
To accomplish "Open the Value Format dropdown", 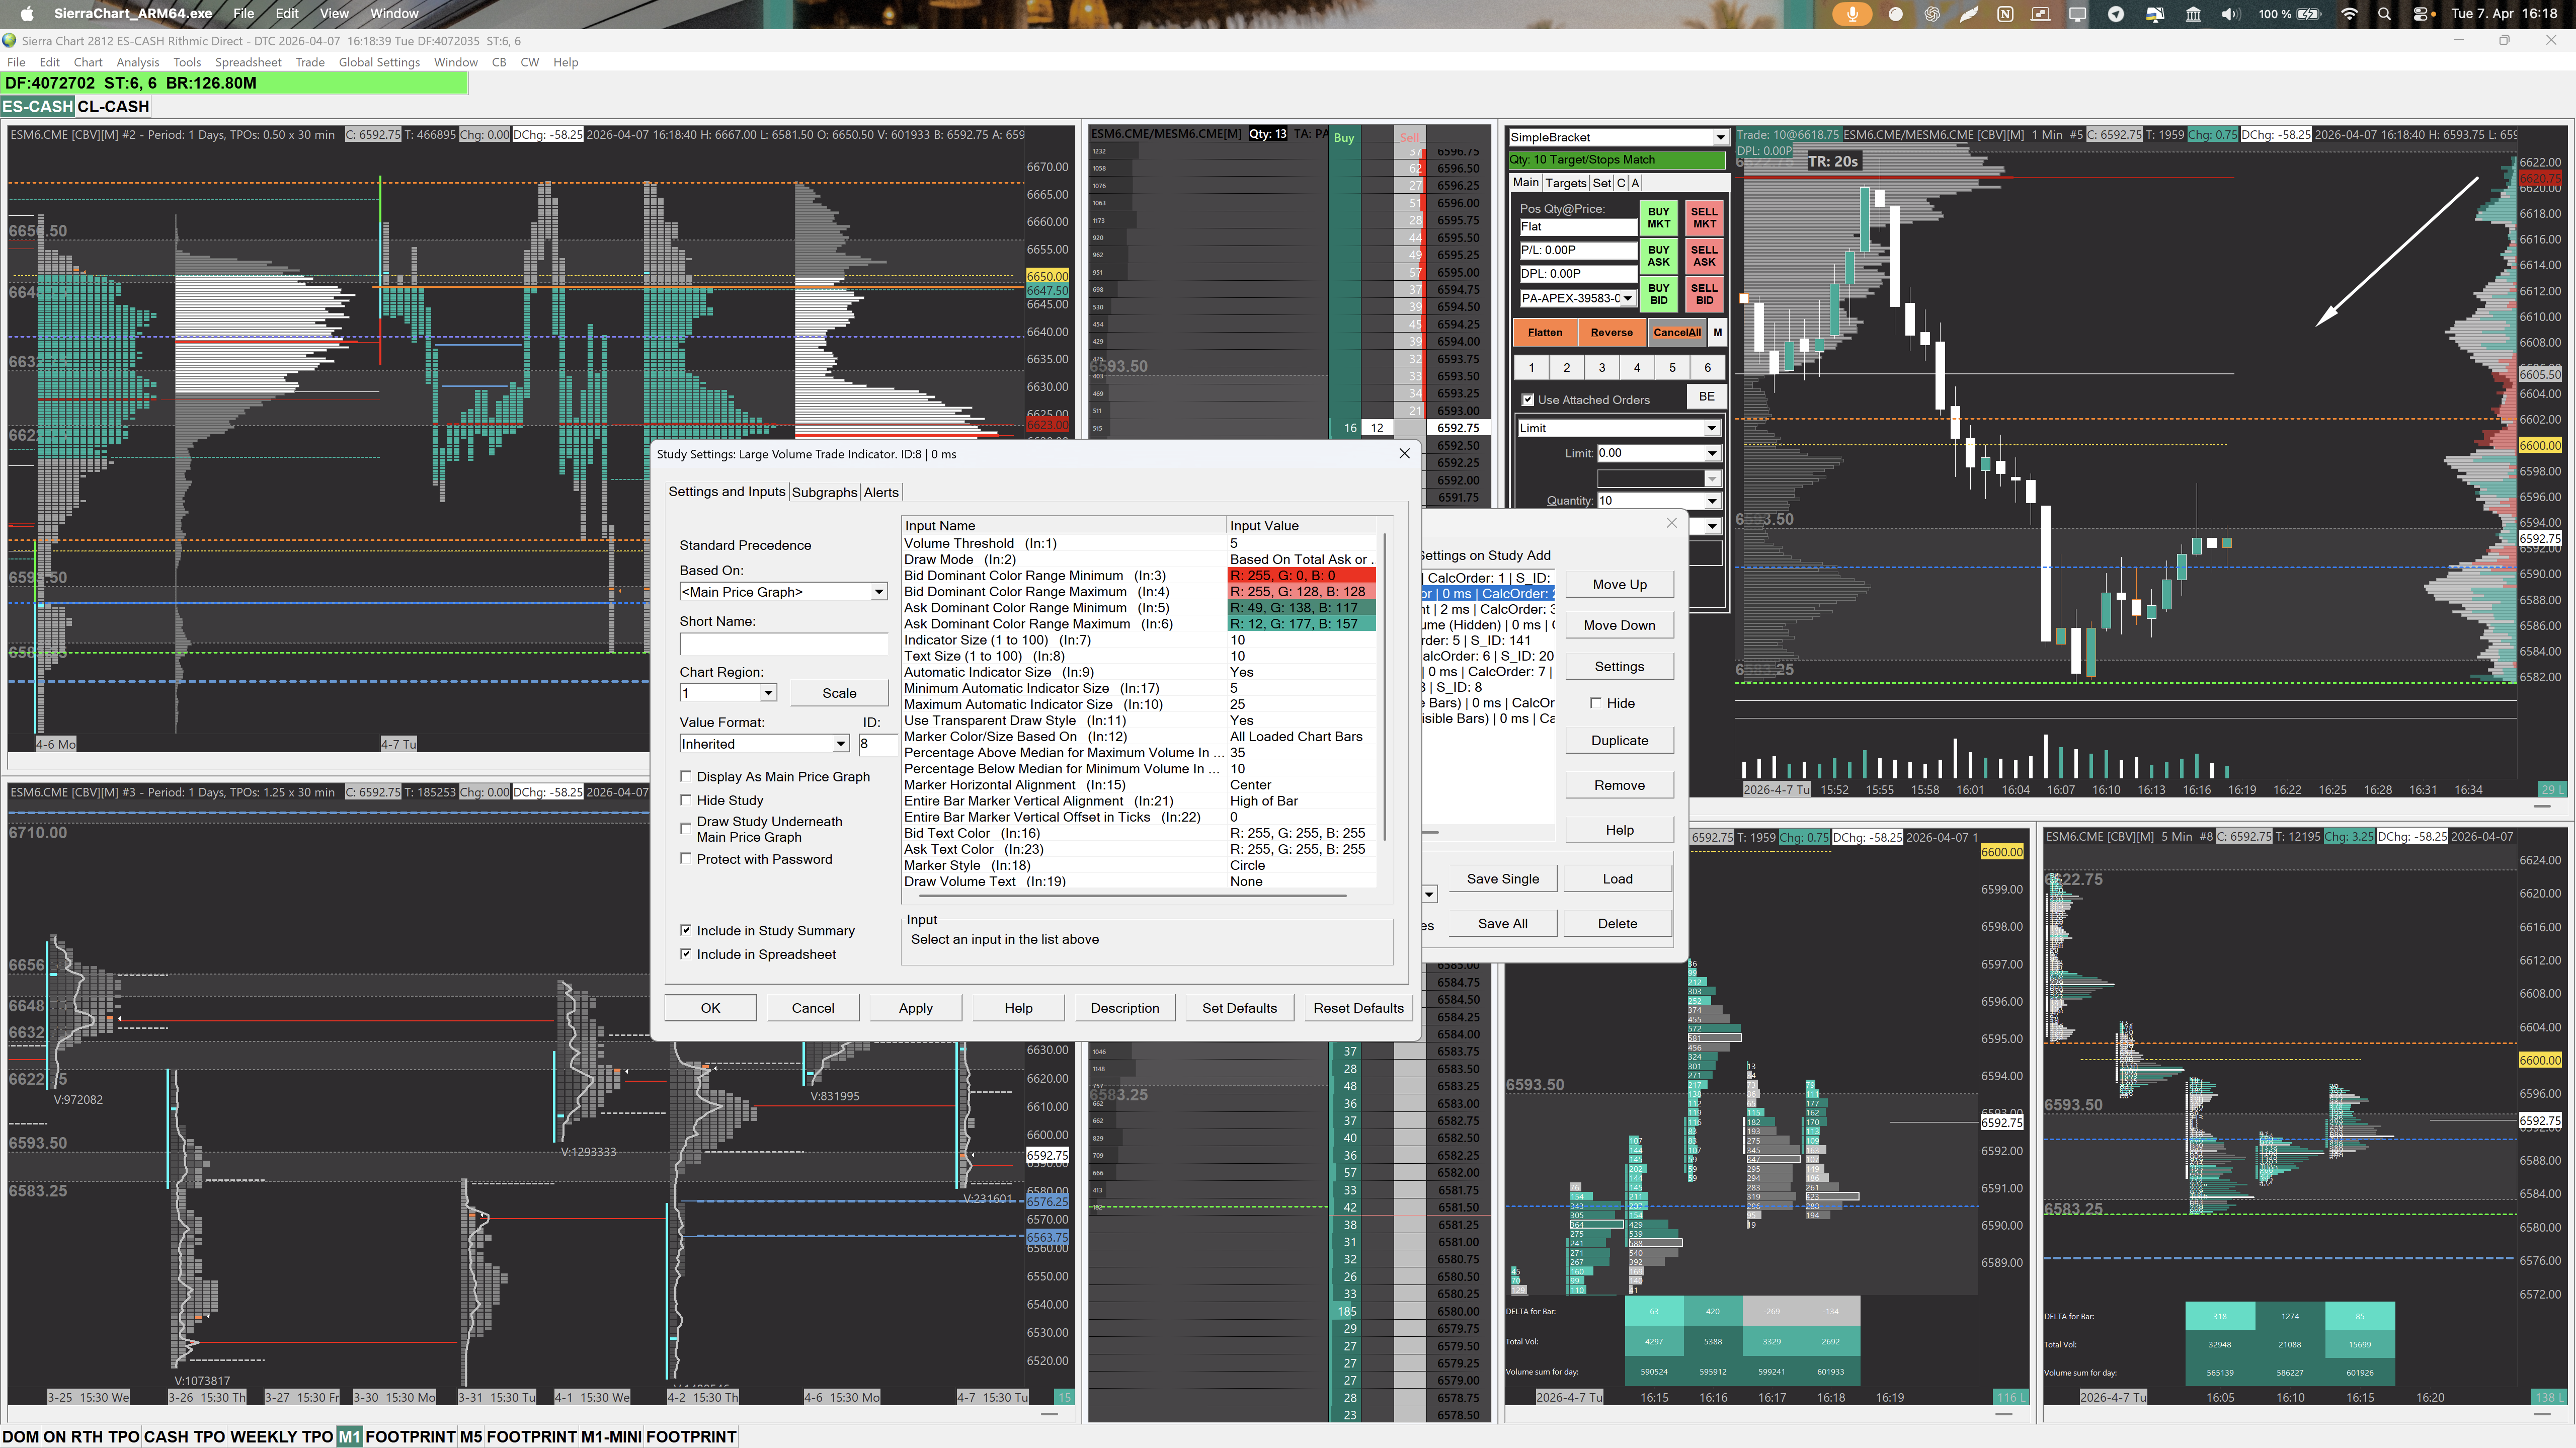I will (840, 744).
